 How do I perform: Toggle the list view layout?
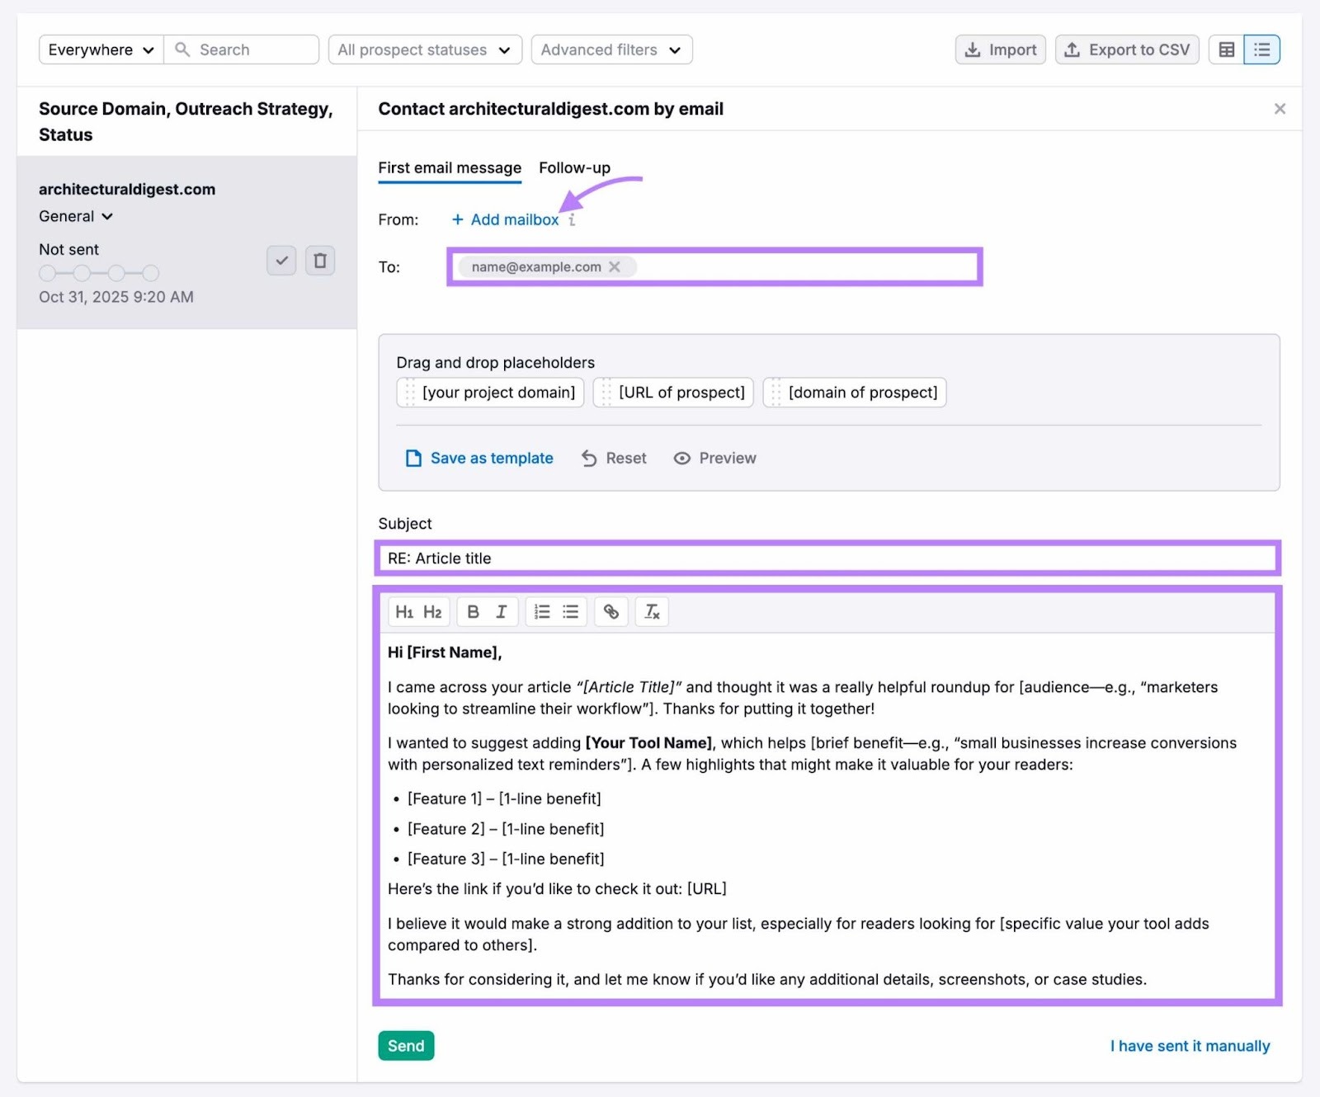(1261, 49)
